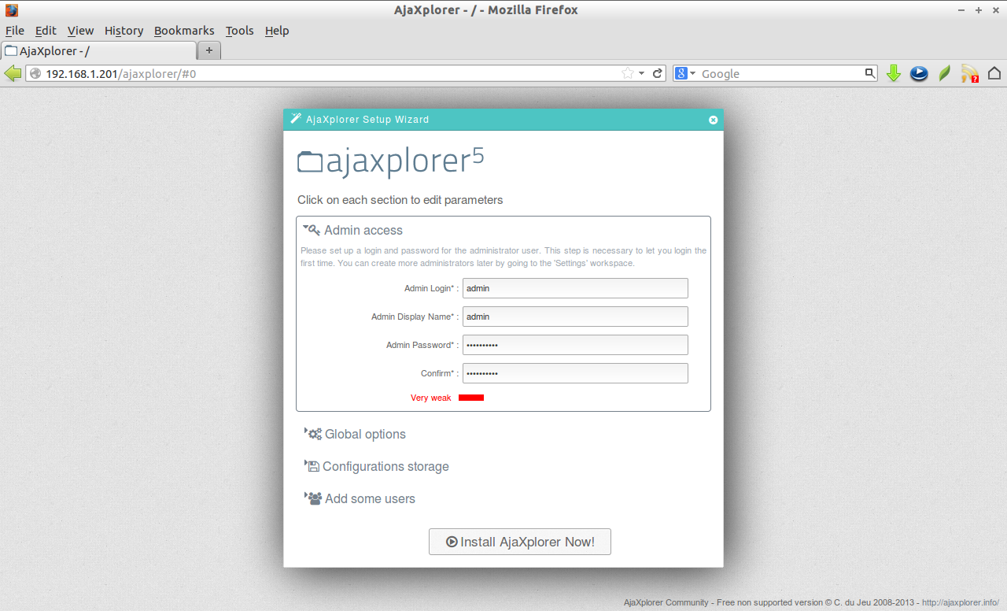The height and width of the screenshot is (611, 1007).
Task: Close the AjaXplorer Setup Wizard dialog
Action: pos(713,120)
